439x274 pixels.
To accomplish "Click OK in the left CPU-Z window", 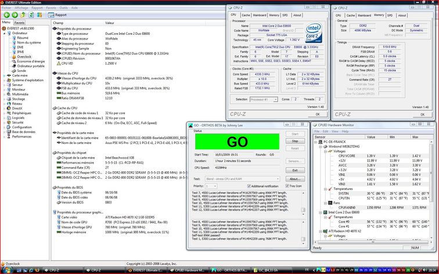I will pos(318,114).
